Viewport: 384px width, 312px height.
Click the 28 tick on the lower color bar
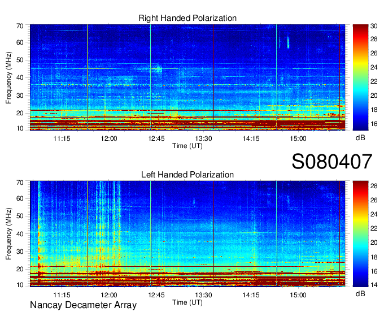point(374,186)
